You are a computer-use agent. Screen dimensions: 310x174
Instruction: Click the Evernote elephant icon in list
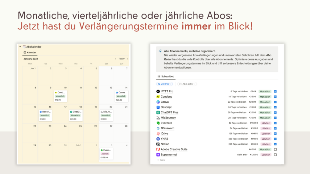(158, 123)
